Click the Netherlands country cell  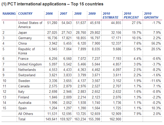27,70
